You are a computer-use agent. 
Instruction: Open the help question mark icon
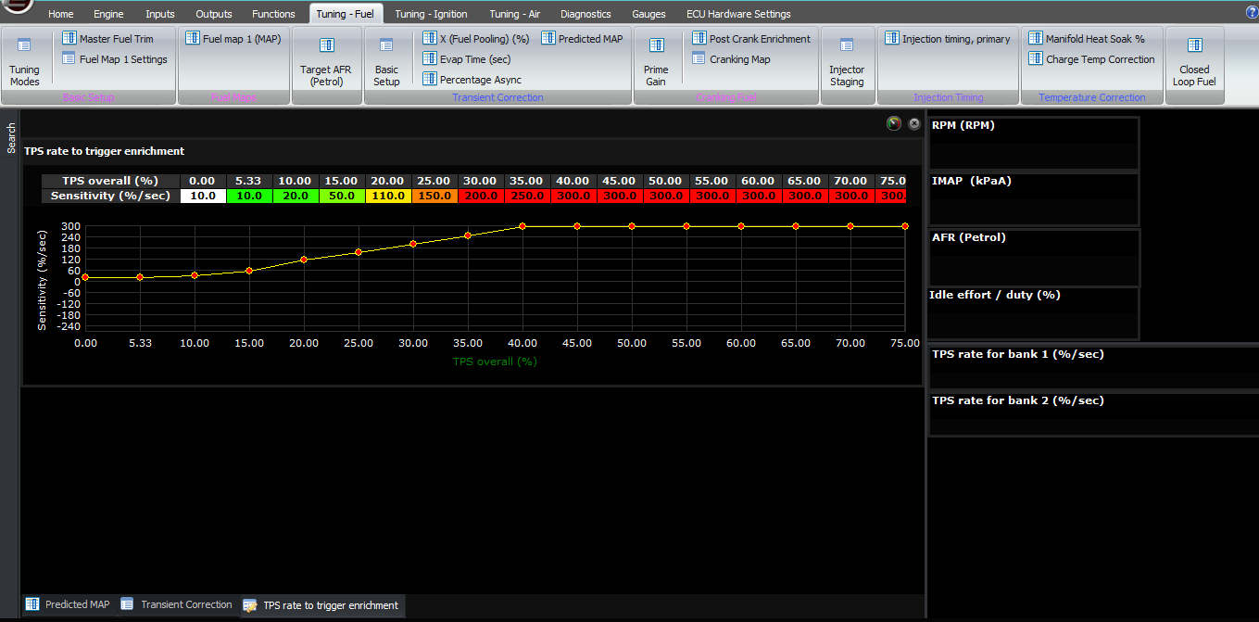tap(1252, 12)
